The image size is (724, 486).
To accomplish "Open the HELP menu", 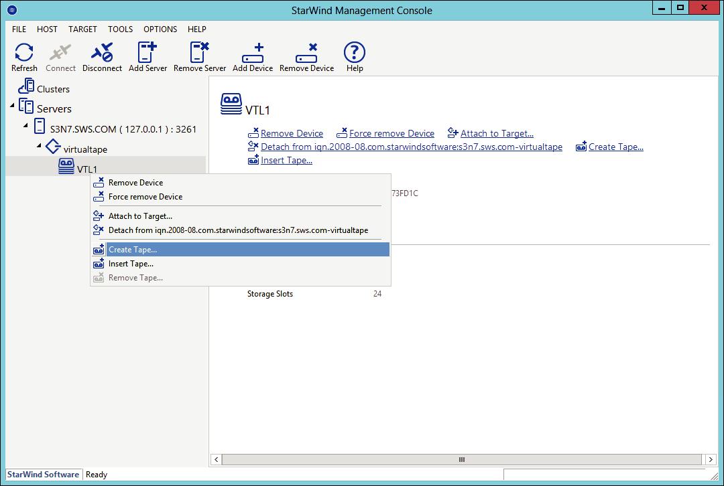I will tap(196, 29).
